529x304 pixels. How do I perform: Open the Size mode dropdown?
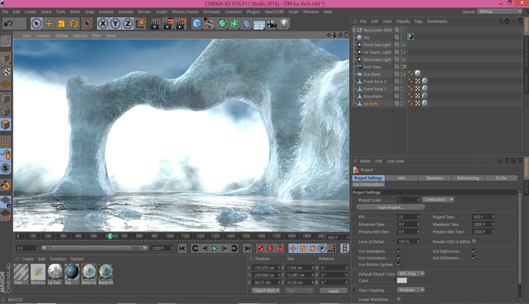click(x=299, y=290)
